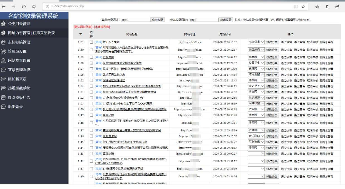The width and height of the screenshot is (345, 189).
Task: Tick the checkbox for row ID 1131
Action: (91, 42)
